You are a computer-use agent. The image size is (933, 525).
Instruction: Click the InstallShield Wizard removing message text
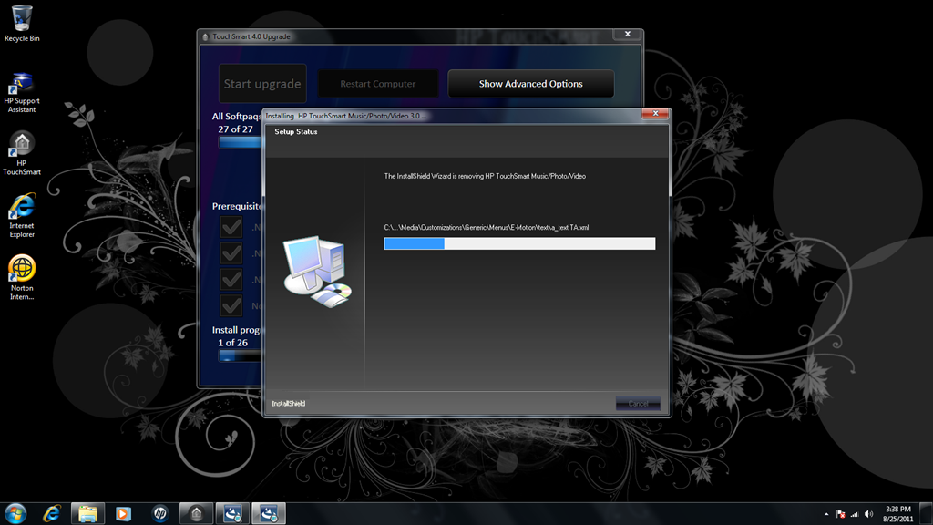coord(485,176)
